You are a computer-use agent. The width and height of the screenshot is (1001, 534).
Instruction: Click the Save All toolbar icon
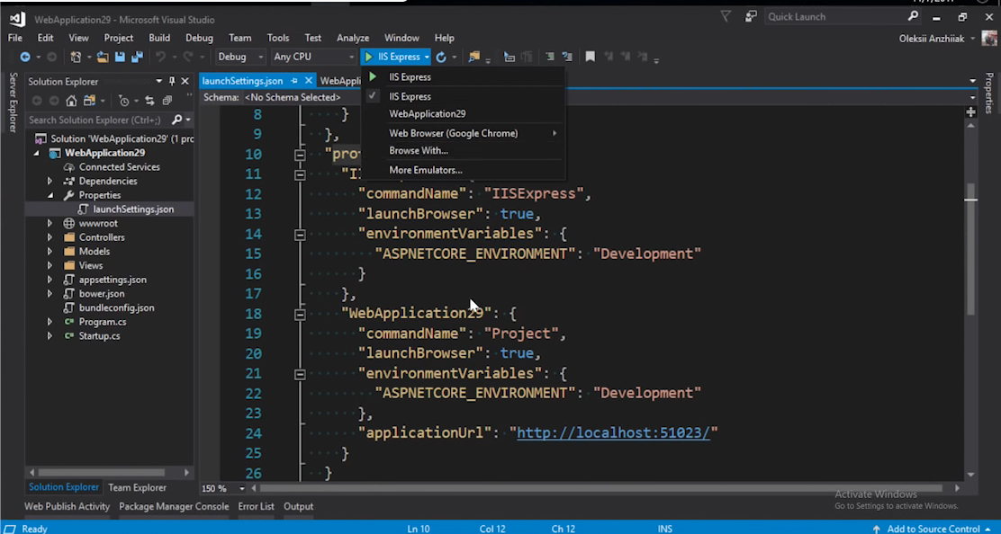(138, 57)
